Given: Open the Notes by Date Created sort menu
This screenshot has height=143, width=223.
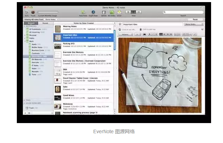Looking at the screenshot, I should (85, 23).
